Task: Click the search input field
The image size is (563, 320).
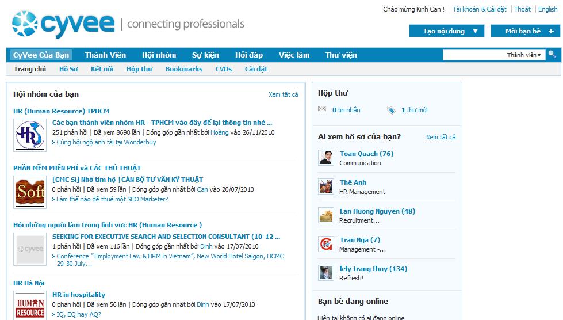Action: pyautogui.click(x=473, y=55)
